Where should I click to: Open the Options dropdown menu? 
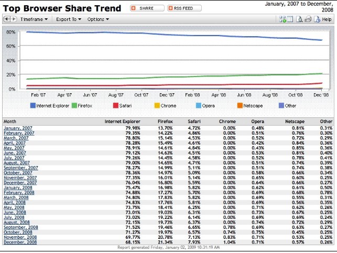pyautogui.click(x=98, y=19)
